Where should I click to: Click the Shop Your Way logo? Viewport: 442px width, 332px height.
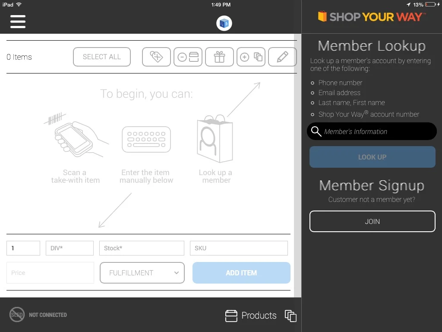pos(372,17)
